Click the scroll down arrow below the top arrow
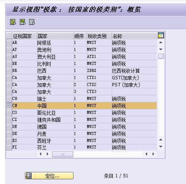Image resolution: width=186 pixels, height=184 pixels. coord(161,49)
